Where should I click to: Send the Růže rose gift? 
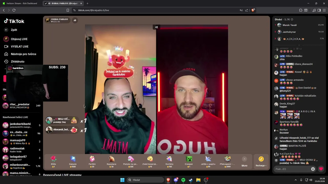click(53, 162)
